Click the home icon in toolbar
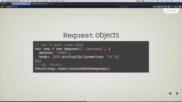 pyautogui.click(x=166, y=7)
